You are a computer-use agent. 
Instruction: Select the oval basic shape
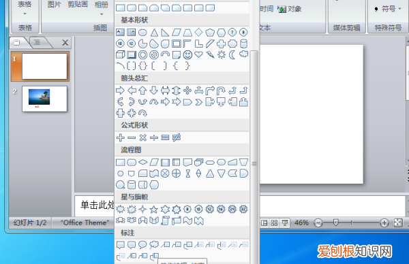click(x=142, y=33)
